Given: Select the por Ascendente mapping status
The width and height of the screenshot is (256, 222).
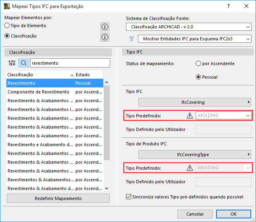Looking at the screenshot, I should [198, 63].
